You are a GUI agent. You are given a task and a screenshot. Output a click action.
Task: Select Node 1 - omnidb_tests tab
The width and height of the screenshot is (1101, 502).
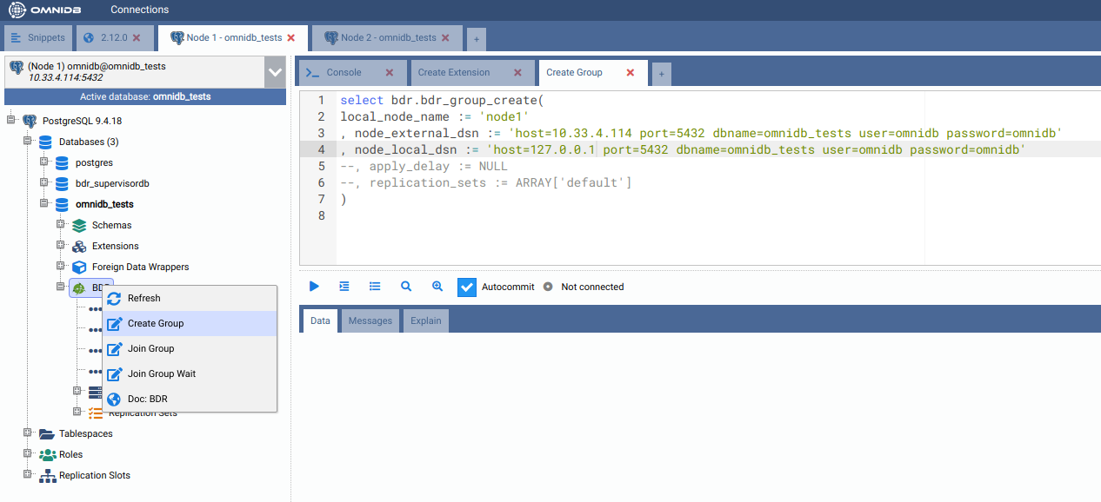tap(234, 38)
